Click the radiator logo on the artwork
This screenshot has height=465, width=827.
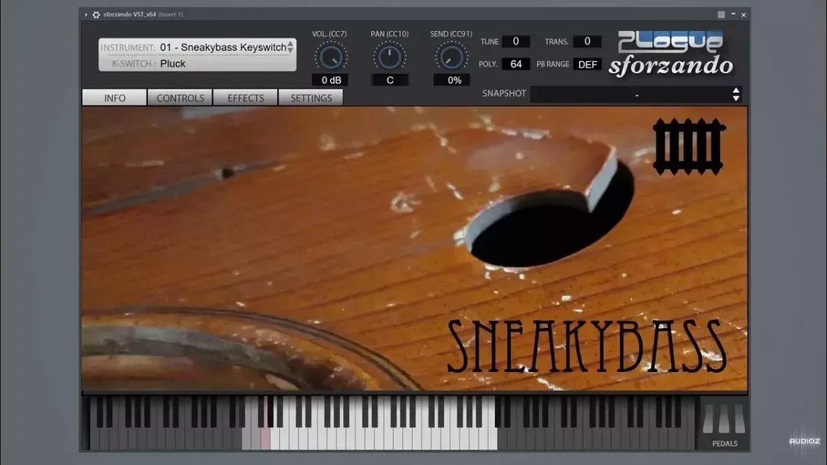(689, 146)
